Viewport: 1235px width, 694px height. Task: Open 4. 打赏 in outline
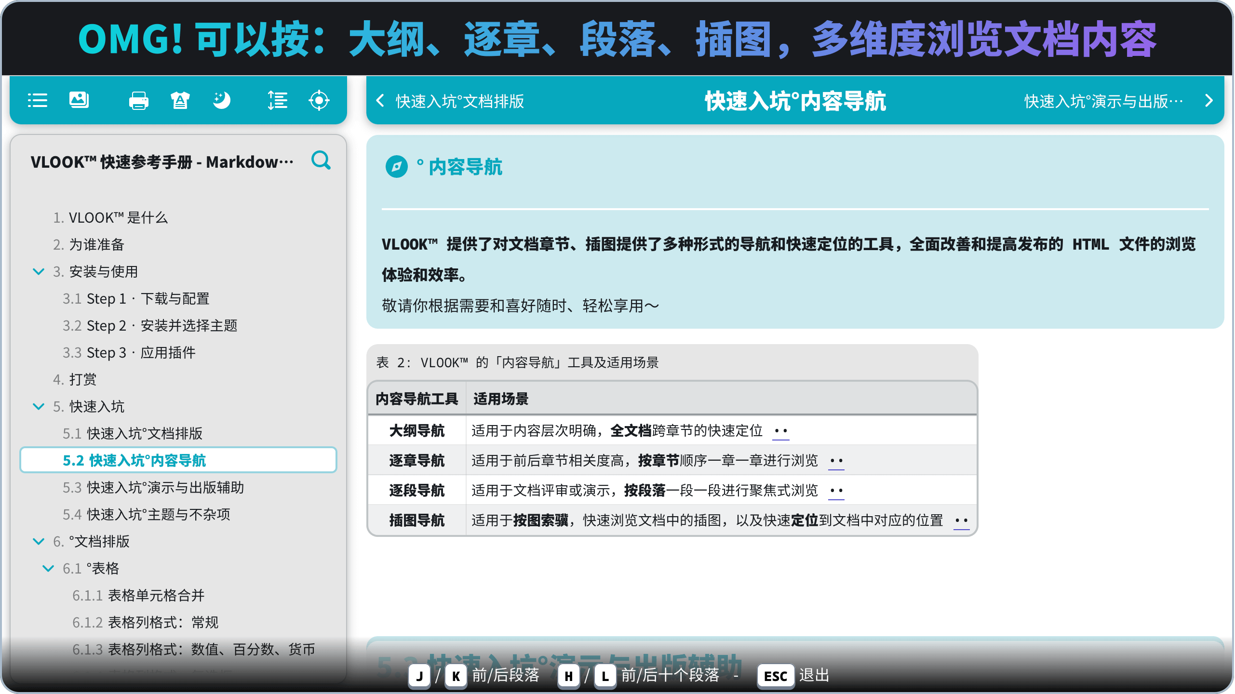[75, 379]
